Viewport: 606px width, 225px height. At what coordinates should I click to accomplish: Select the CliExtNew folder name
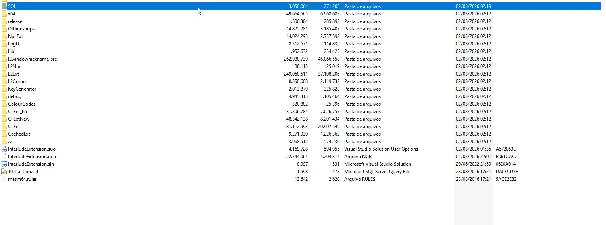click(x=19, y=119)
